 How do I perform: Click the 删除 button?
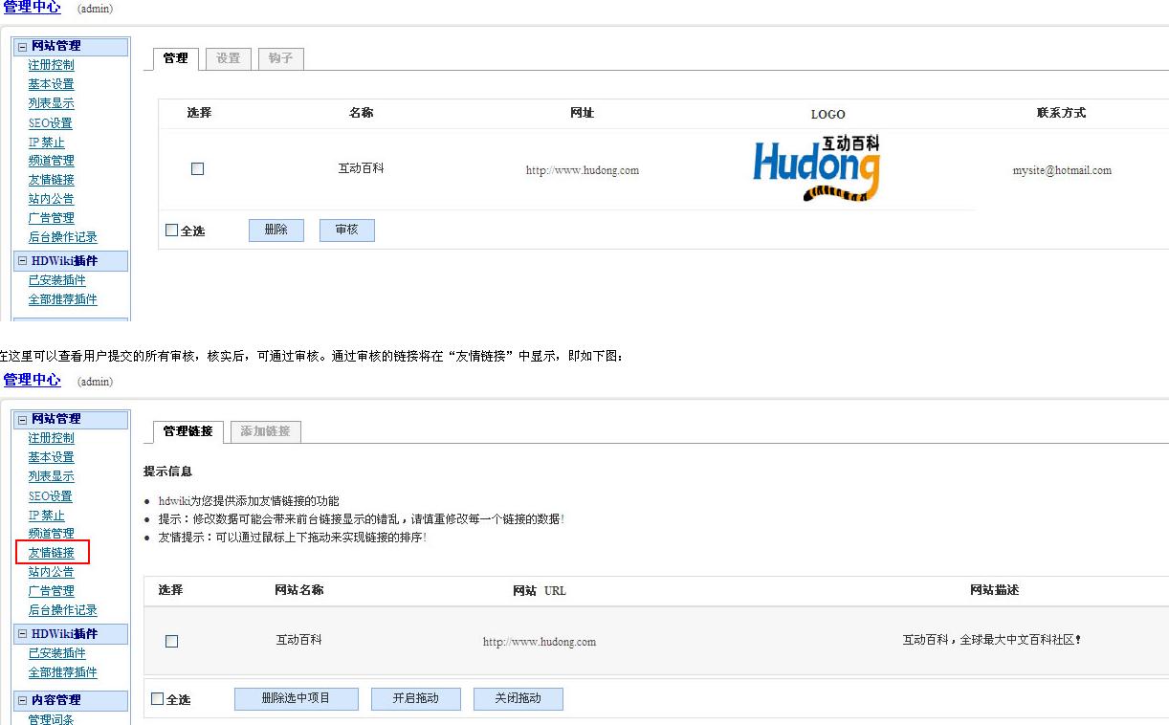276,230
